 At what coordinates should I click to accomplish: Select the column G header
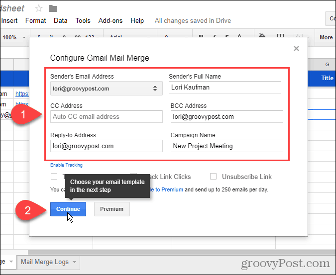[322, 65]
